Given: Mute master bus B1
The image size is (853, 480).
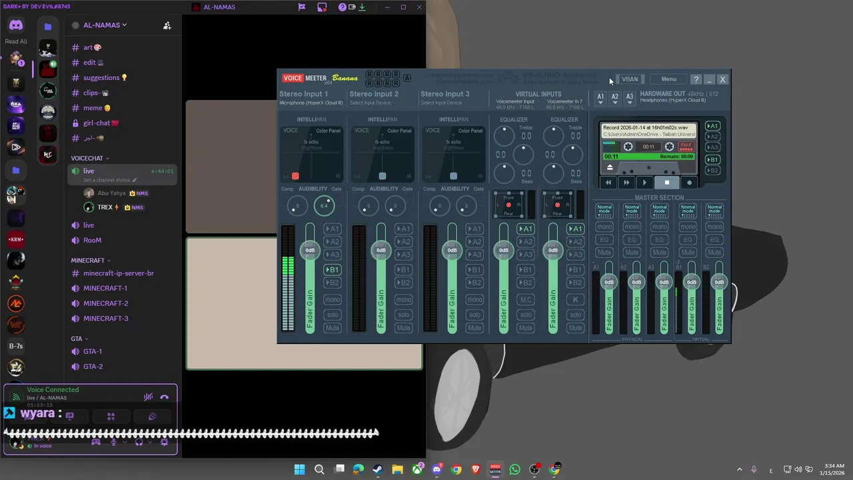Looking at the screenshot, I should click(x=687, y=252).
